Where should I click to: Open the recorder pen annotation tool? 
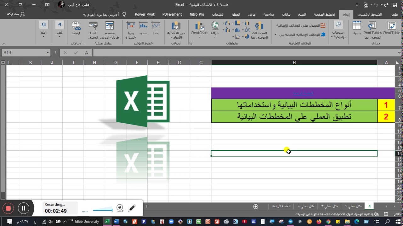pyautogui.click(x=132, y=208)
